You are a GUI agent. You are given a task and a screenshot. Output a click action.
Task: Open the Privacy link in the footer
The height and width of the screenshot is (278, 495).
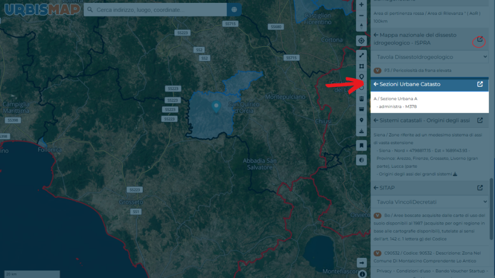pos(384,271)
